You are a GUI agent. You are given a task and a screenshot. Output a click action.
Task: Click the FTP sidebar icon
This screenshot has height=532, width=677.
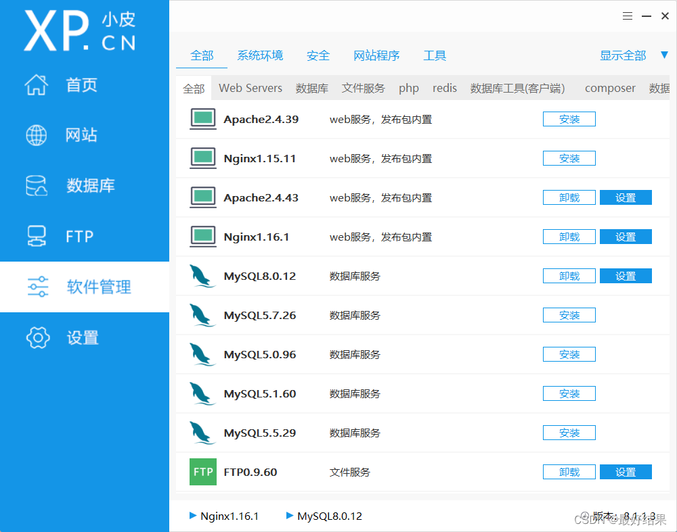point(37,236)
